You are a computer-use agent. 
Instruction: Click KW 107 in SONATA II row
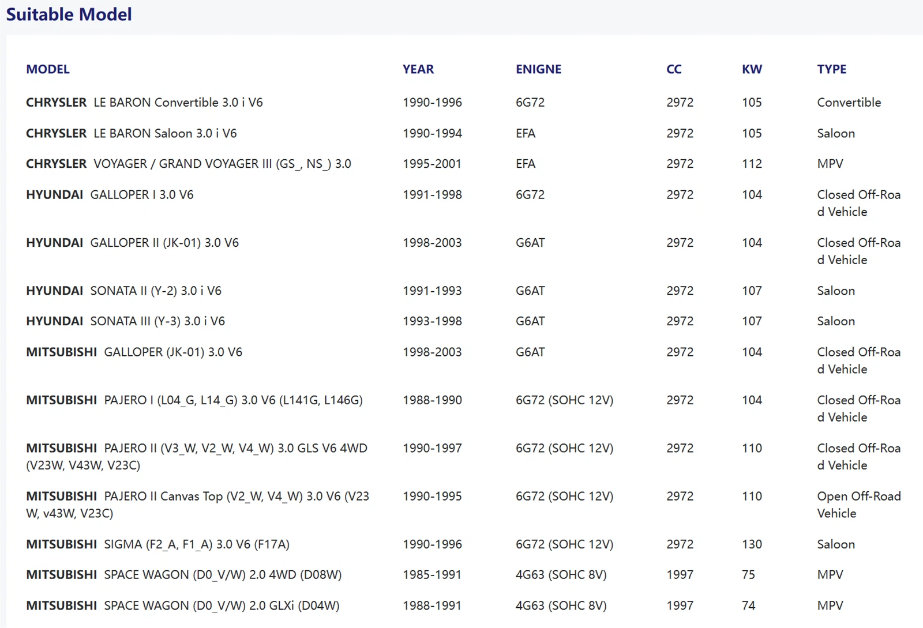(752, 291)
